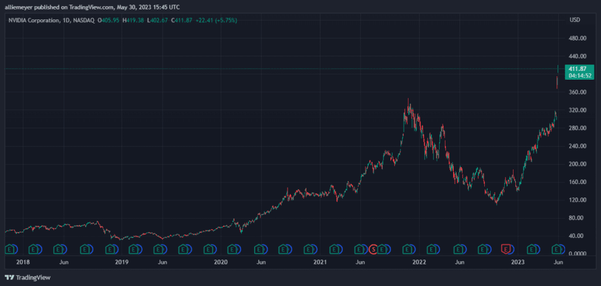The width and height of the screenshot is (601, 286).
Task: Click the 240.00 price axis label
Action: click(x=578, y=147)
